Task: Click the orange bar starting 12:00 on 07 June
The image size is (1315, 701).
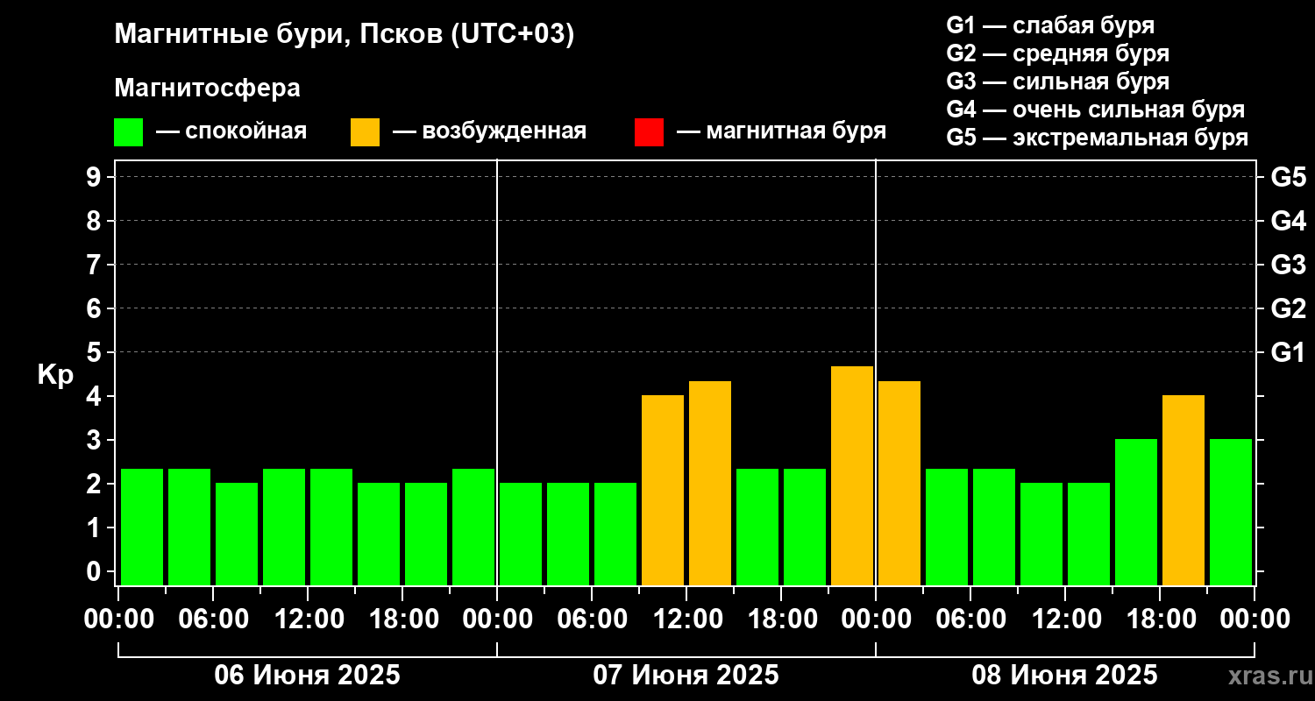Action: 710,483
